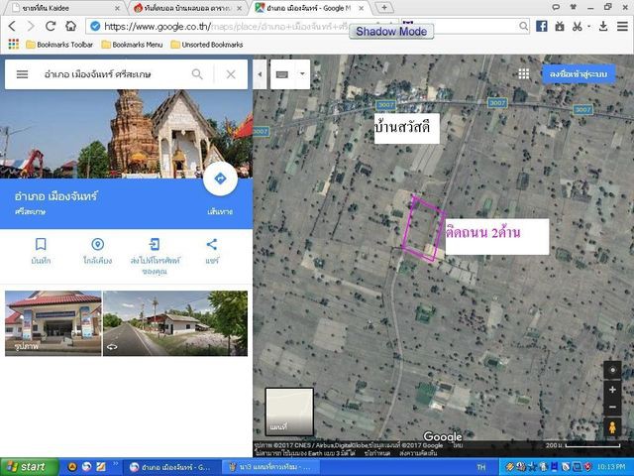The width and height of the screenshot is (634, 476).
Task: Click the Maps search input field
Action: [115, 74]
